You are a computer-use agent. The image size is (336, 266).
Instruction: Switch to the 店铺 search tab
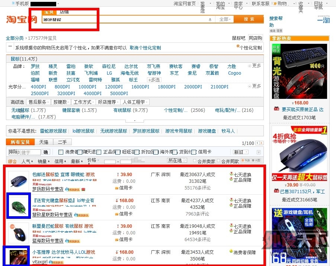pyautogui.click(x=64, y=12)
